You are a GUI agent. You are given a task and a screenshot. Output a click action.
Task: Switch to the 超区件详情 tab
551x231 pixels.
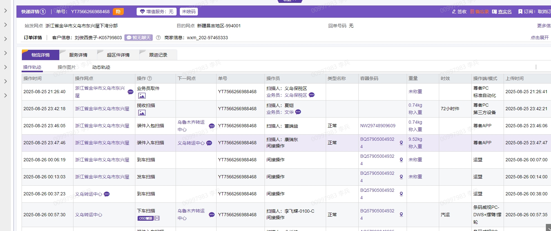click(118, 55)
